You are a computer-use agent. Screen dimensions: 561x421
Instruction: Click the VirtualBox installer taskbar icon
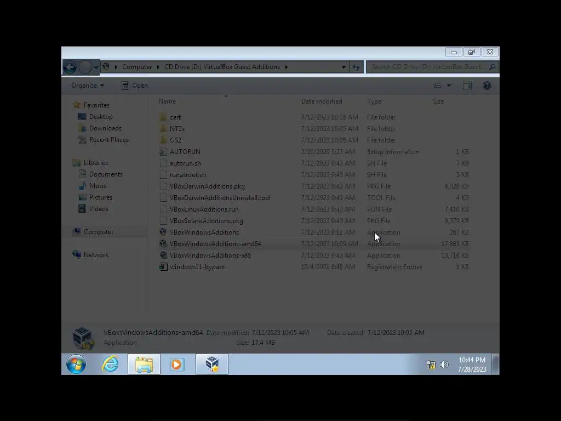pyautogui.click(x=212, y=365)
